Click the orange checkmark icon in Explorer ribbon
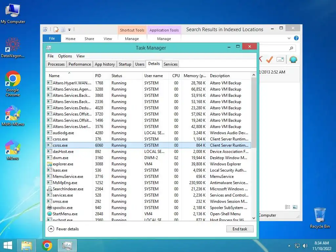The height and width of the screenshot is (252, 336). pos(270,59)
